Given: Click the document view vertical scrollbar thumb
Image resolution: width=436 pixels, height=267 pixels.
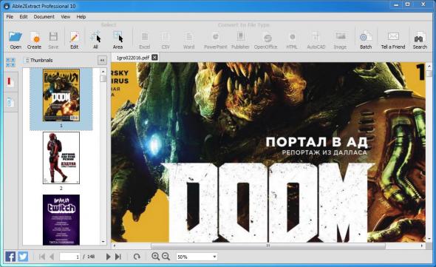Looking at the screenshot, I should pos(429,74).
